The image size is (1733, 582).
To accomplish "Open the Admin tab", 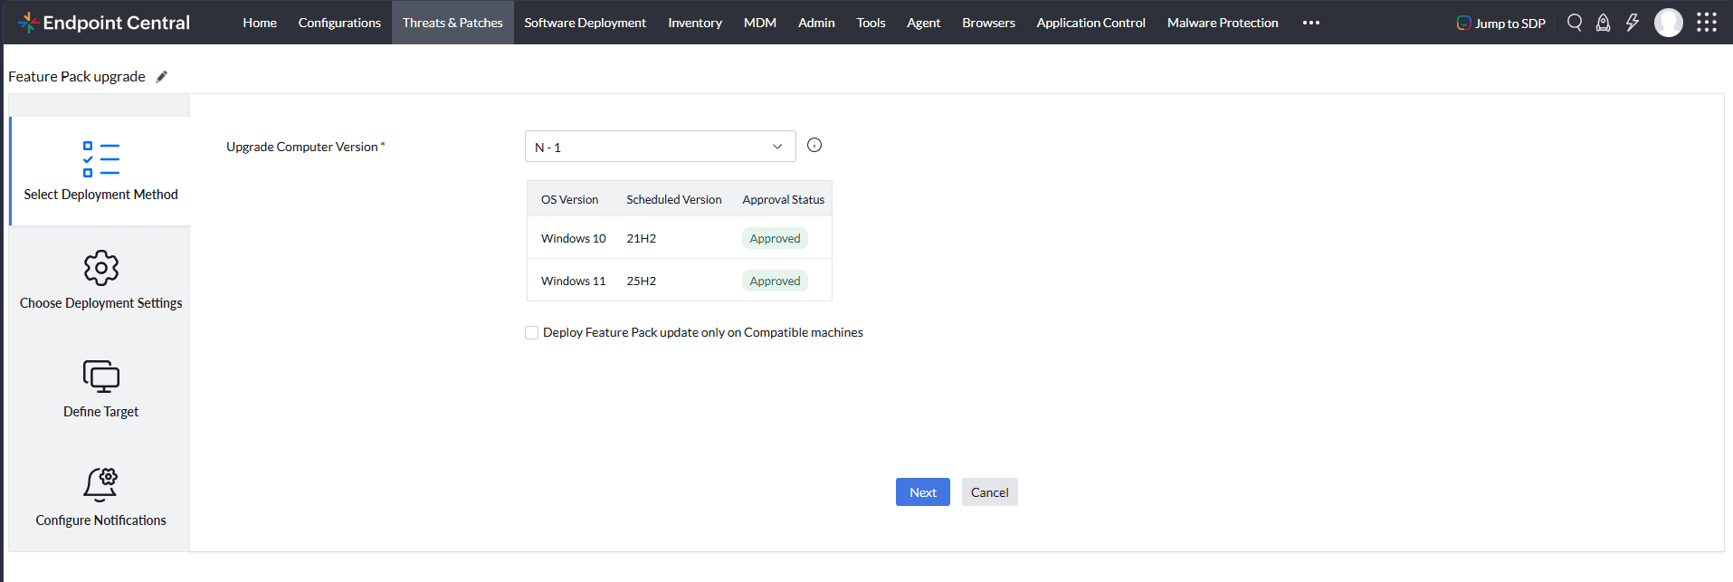I will coord(816,23).
